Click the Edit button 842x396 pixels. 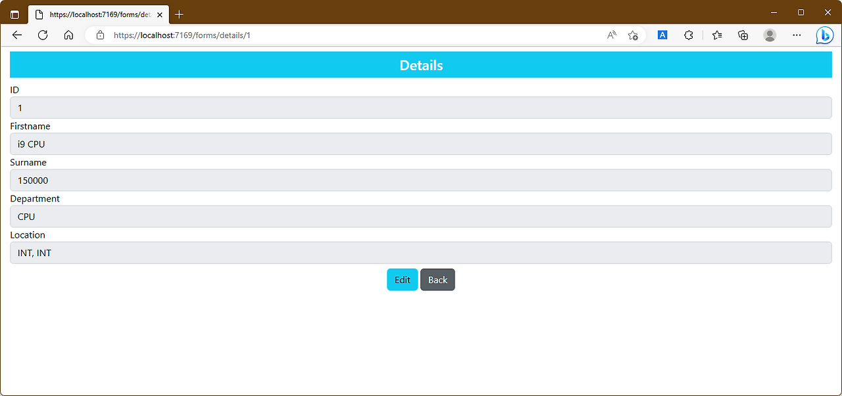(402, 279)
